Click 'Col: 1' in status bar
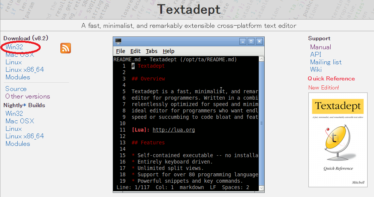The height and width of the screenshot is (197, 374). [x=165, y=188]
